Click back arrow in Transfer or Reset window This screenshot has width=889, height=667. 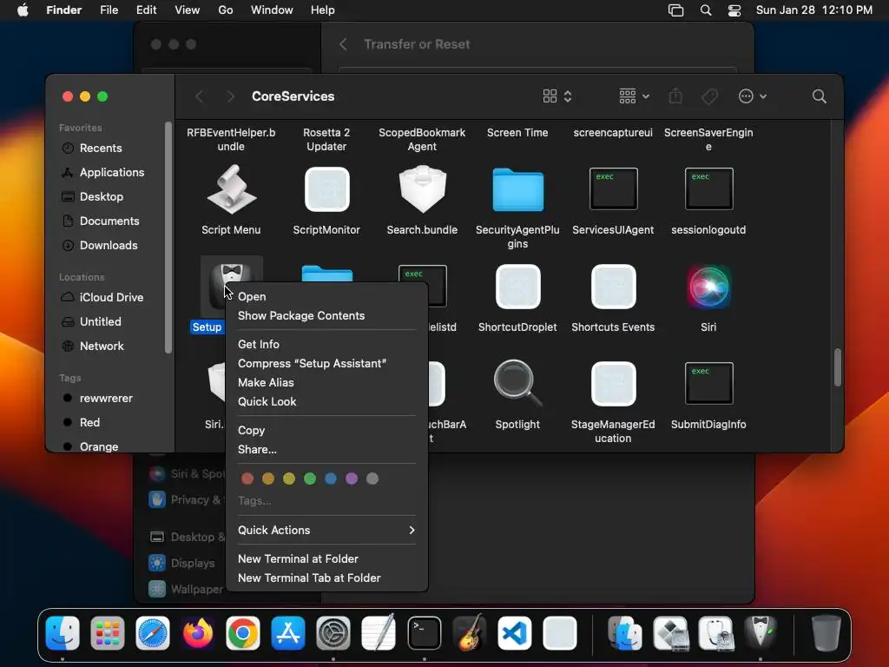[343, 44]
